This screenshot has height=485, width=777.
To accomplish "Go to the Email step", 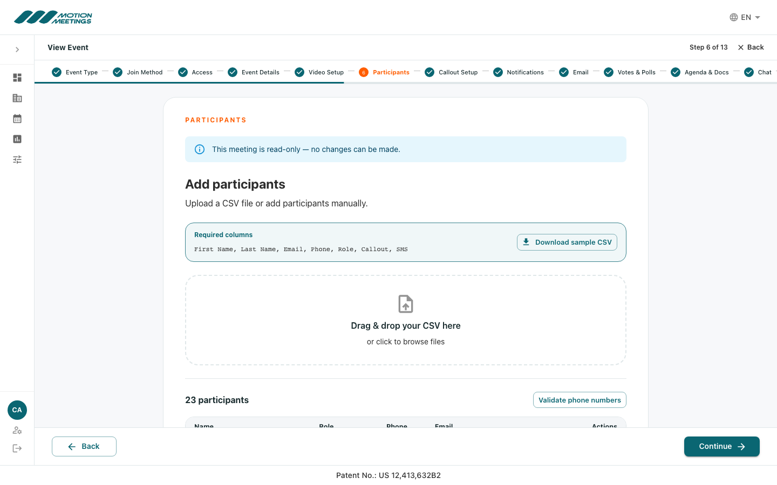I will click(574, 72).
